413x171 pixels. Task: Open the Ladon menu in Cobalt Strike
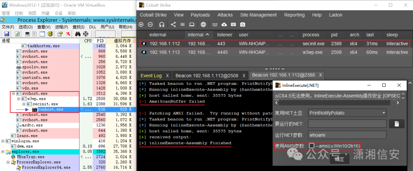[x=336, y=15]
